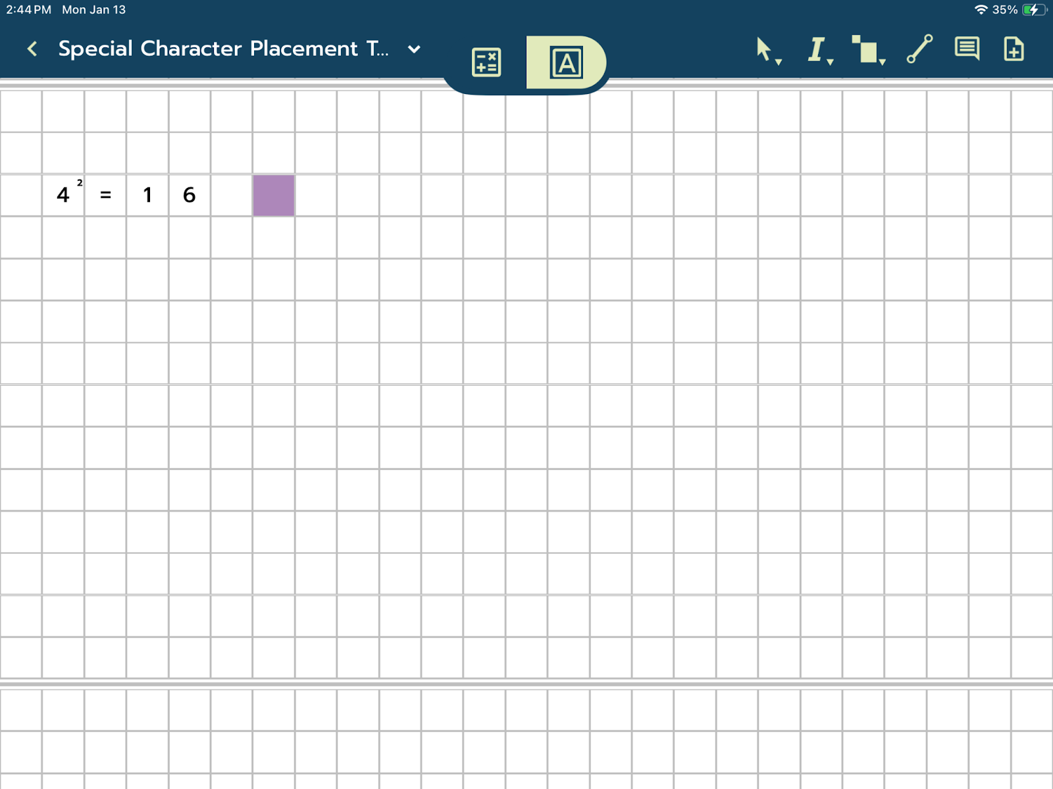The height and width of the screenshot is (789, 1053).
Task: Tap the Wi-Fi status icon
Action: (981, 10)
